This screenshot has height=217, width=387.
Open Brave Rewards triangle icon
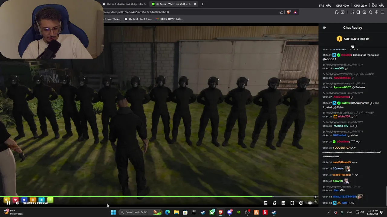[x=295, y=12]
